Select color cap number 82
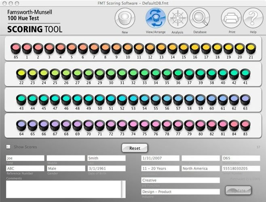The image size is (266, 202). pyautogui.click(x=212, y=125)
